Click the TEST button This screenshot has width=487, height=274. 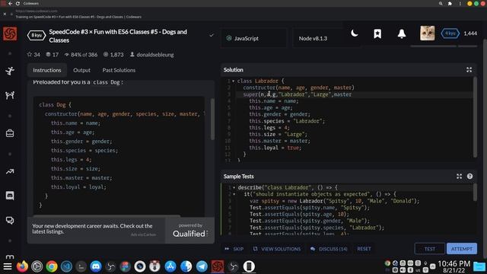pos(429,249)
